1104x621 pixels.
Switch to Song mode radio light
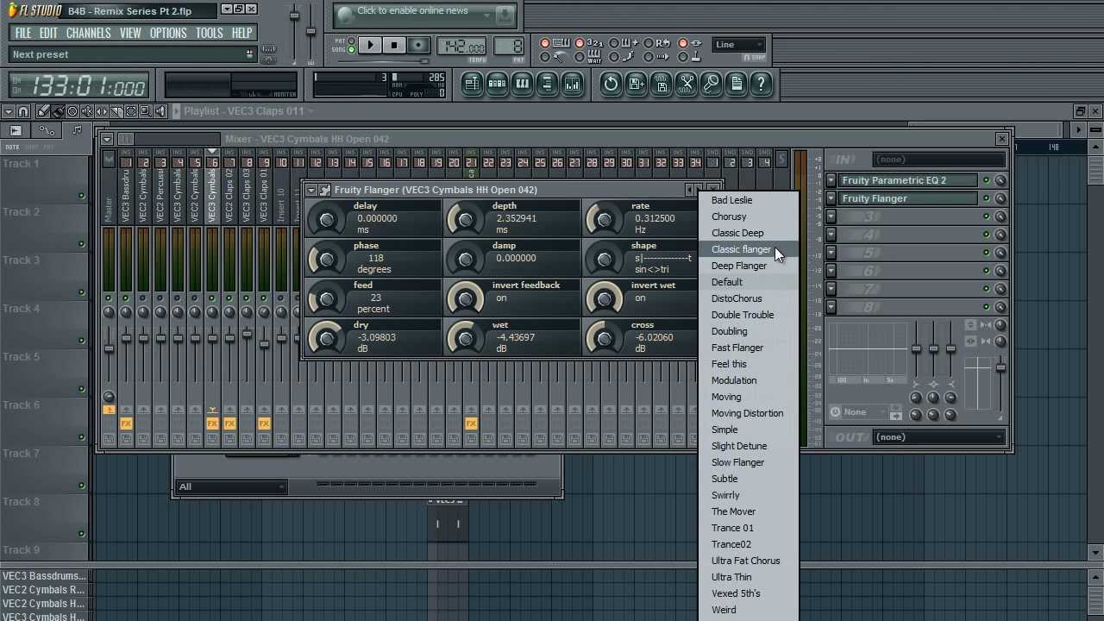(x=352, y=50)
